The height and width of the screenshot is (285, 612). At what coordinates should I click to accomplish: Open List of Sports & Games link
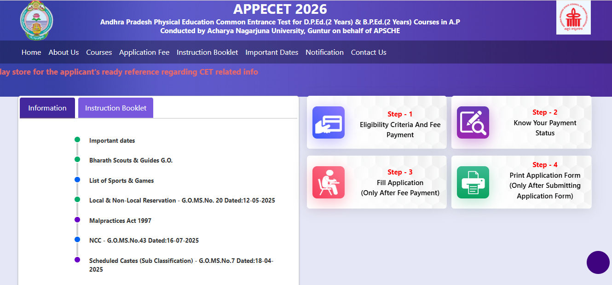pyautogui.click(x=121, y=180)
